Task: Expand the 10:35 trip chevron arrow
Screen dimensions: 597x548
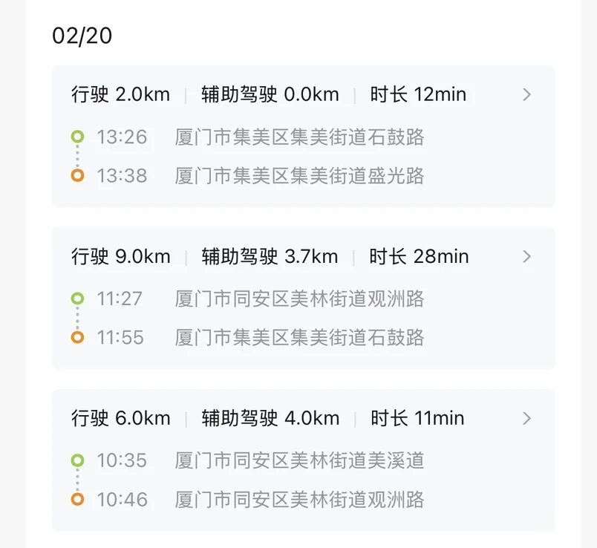Action: coord(526,418)
